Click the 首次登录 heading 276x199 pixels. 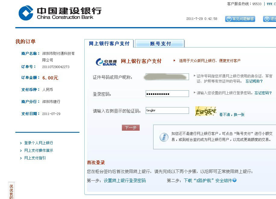[96, 162]
